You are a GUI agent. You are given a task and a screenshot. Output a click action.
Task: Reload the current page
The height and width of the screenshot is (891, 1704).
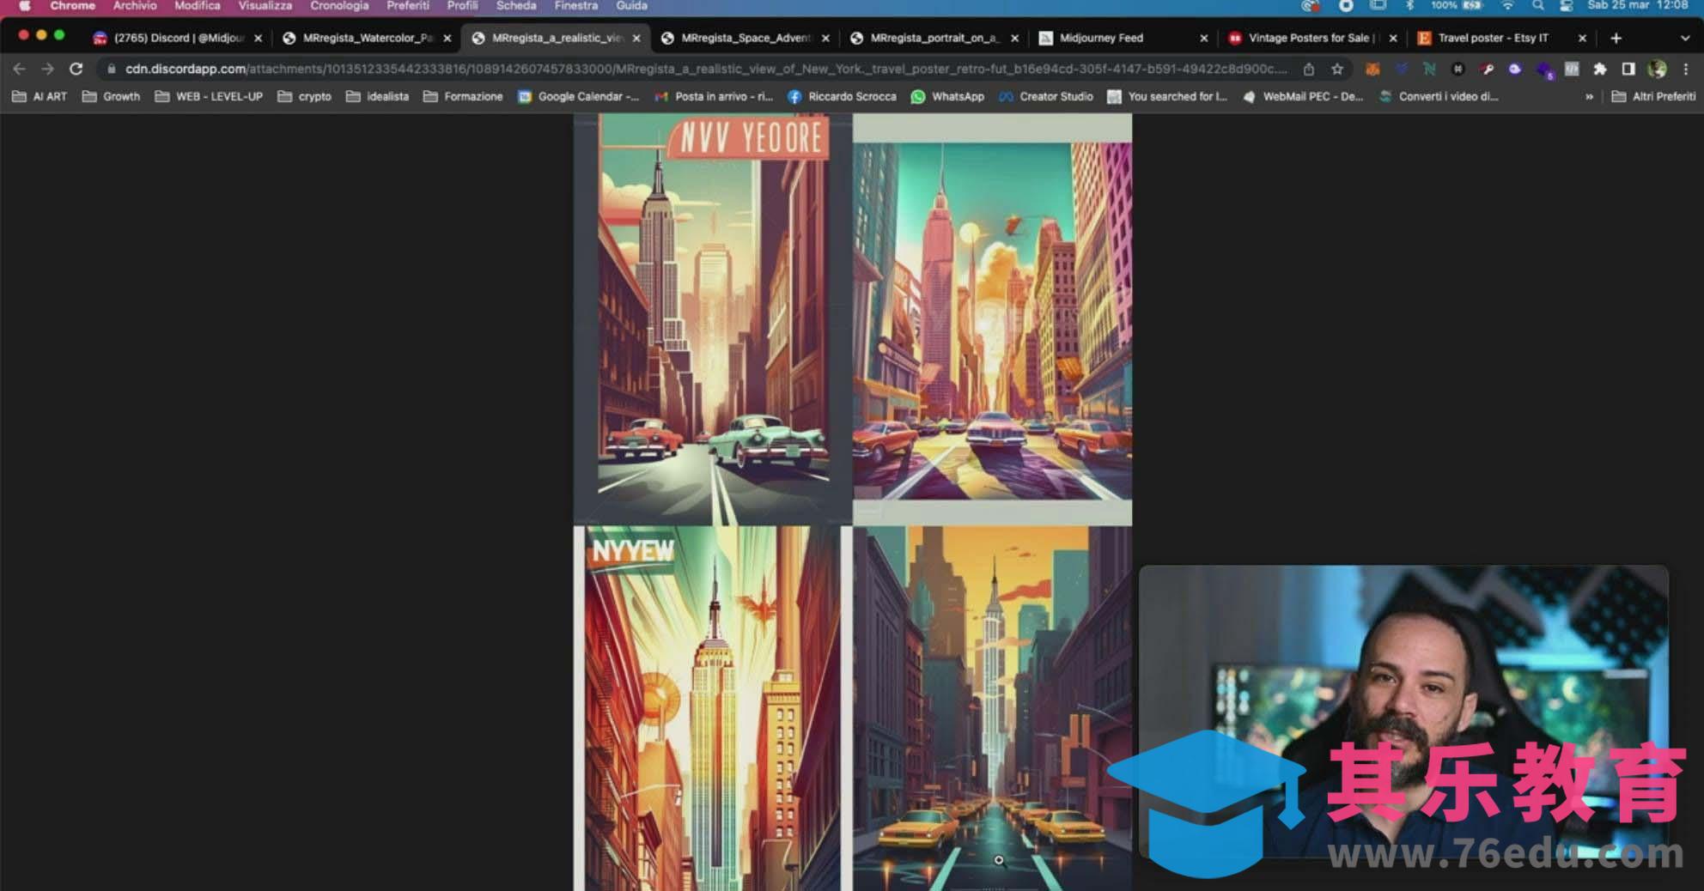tap(76, 69)
